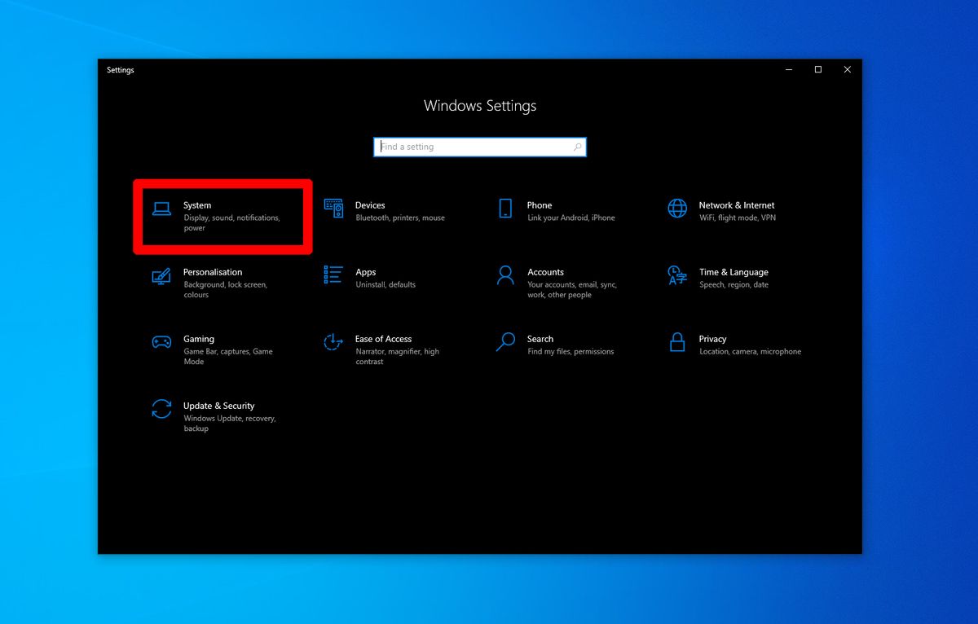This screenshot has width=978, height=624.
Task: Click 'Game Bar, captures, Game Mode' text
Action: (228, 357)
